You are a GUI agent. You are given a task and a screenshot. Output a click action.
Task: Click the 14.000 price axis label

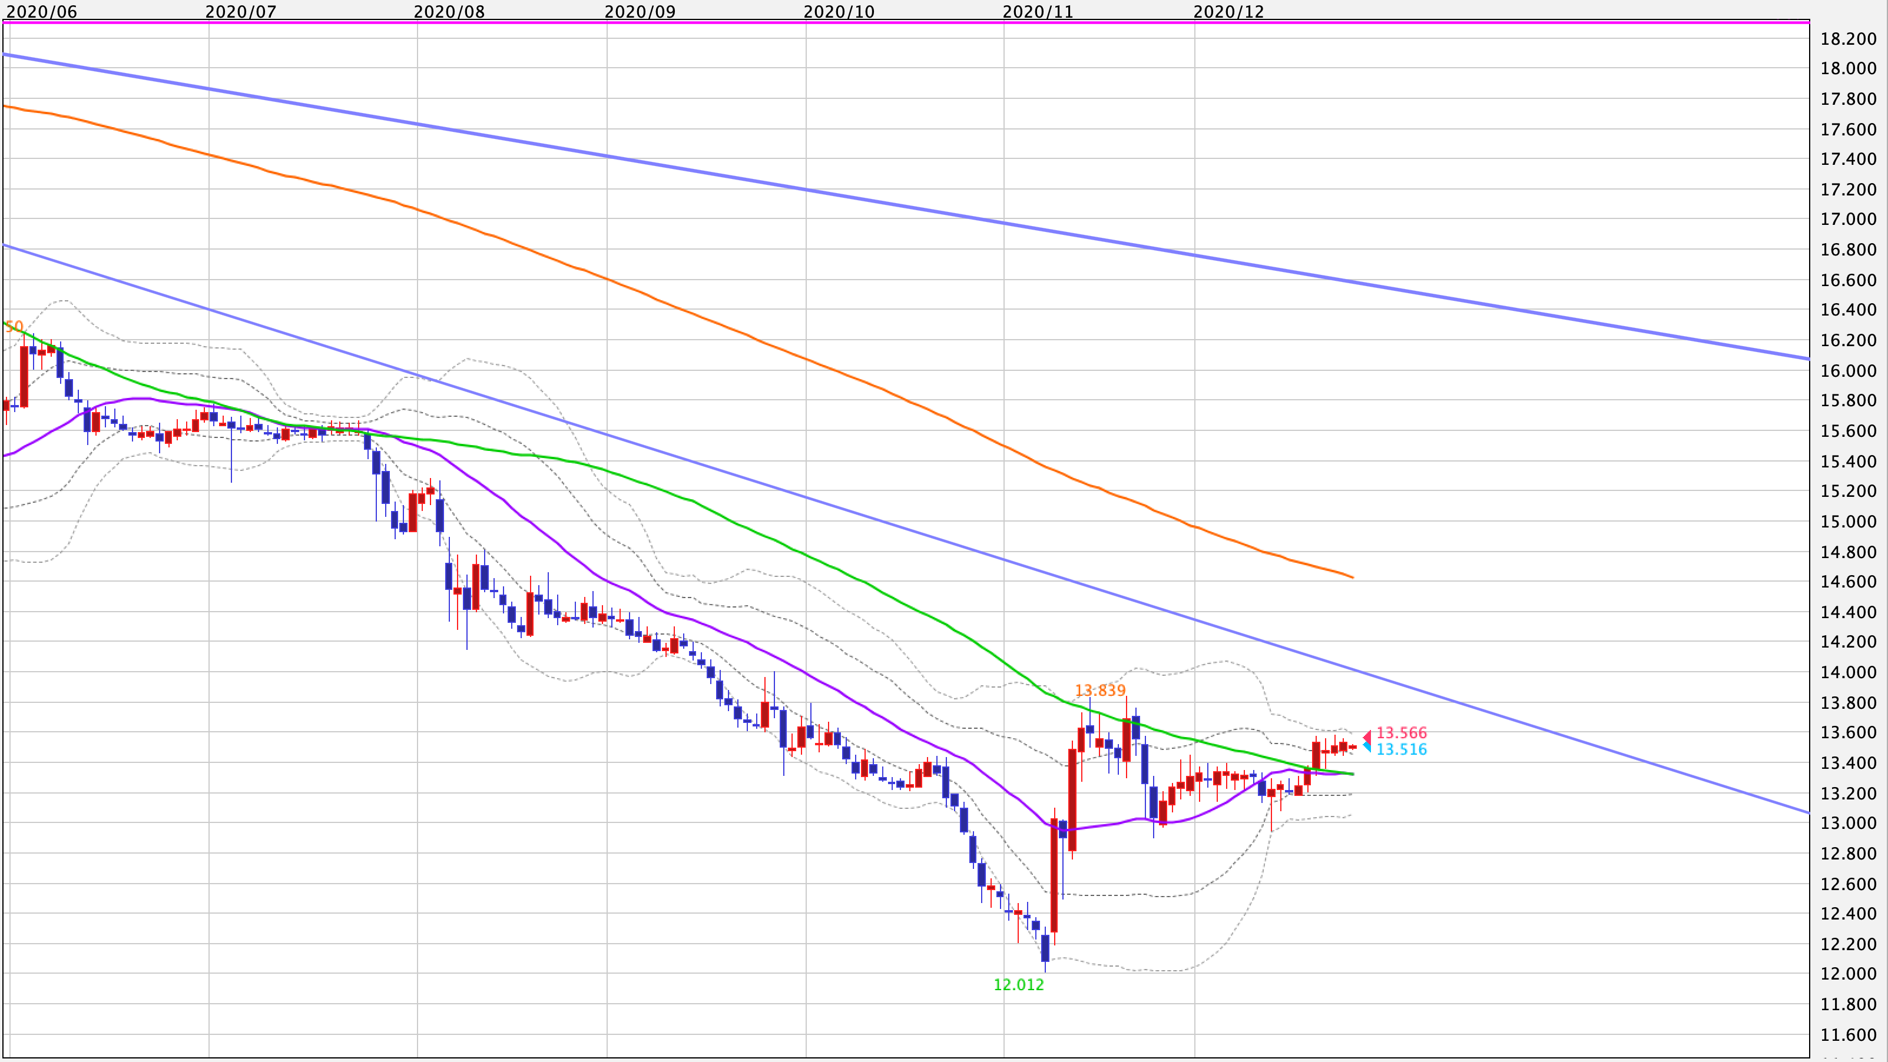pos(1849,672)
